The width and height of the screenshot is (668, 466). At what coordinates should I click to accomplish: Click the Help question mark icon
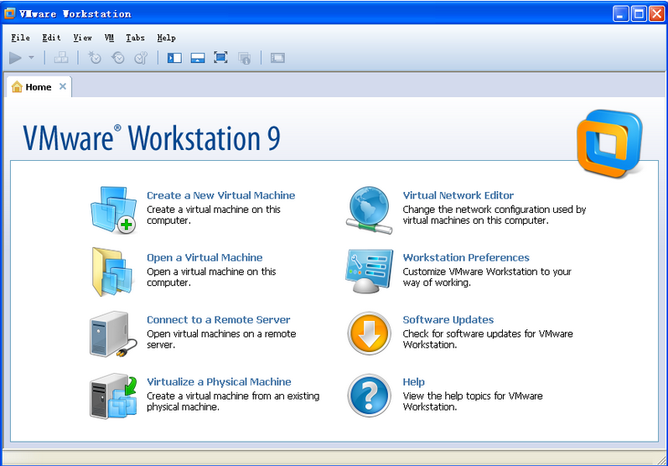click(x=369, y=396)
